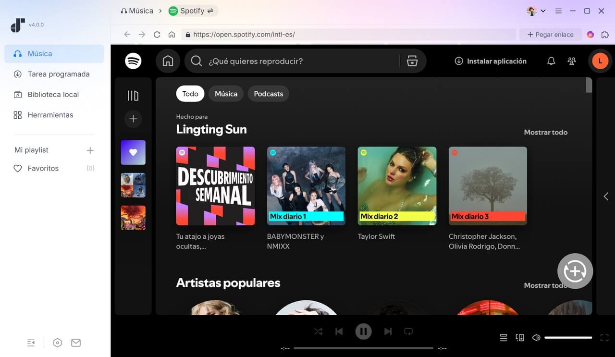
Task: Click the Liked Songs heart tile
Action: (133, 152)
